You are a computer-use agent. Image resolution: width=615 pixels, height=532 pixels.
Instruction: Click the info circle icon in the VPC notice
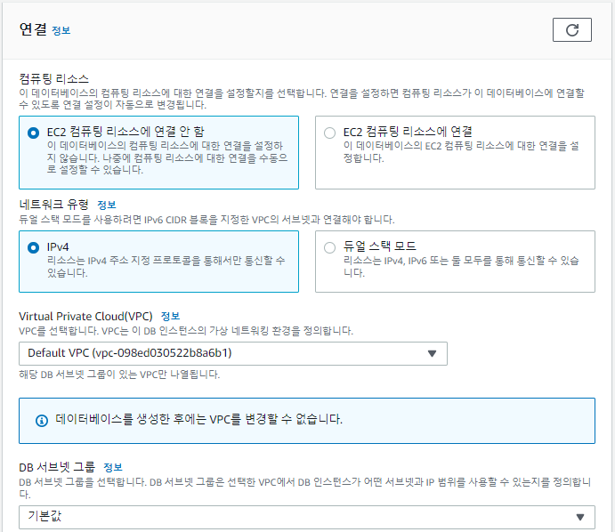pos(42,421)
